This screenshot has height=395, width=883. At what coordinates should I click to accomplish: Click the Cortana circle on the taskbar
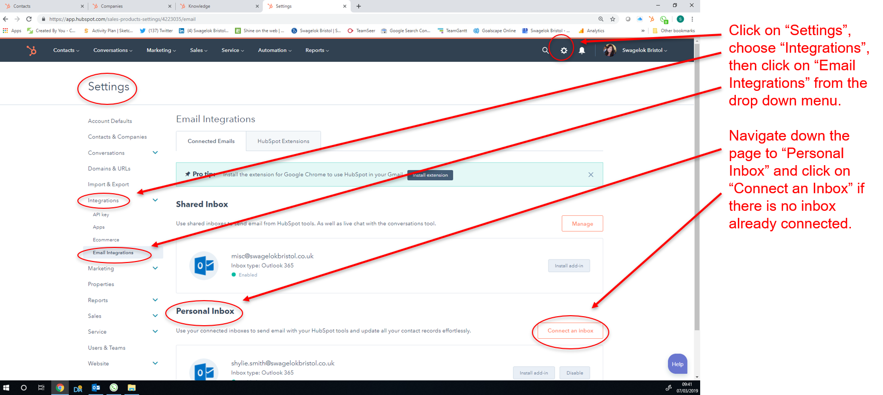[24, 387]
